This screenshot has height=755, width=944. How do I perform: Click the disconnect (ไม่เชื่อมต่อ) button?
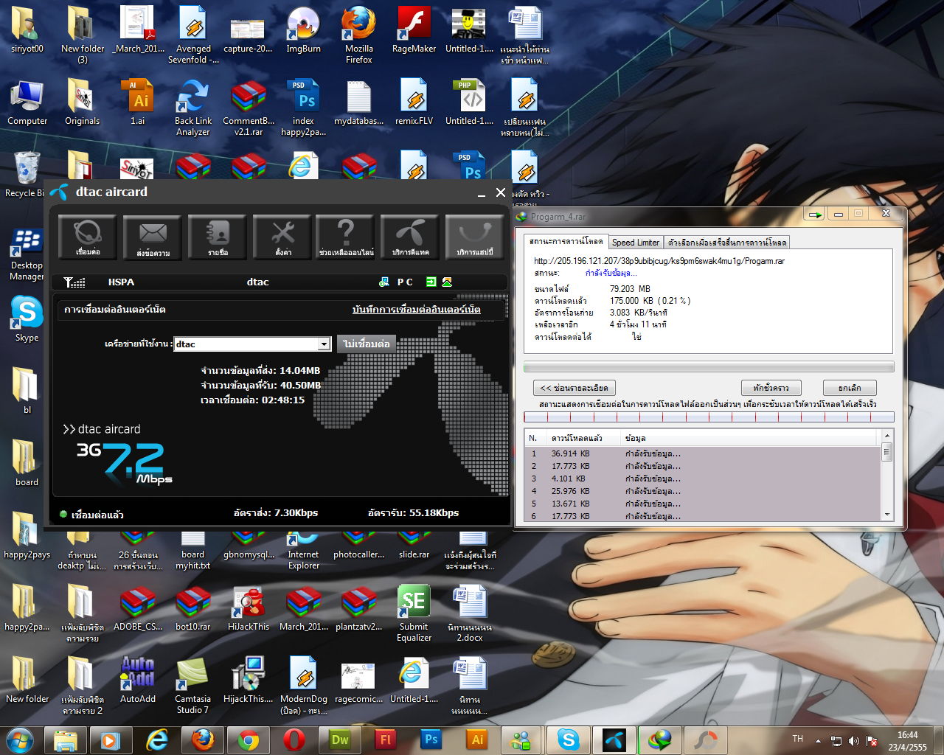click(x=367, y=344)
